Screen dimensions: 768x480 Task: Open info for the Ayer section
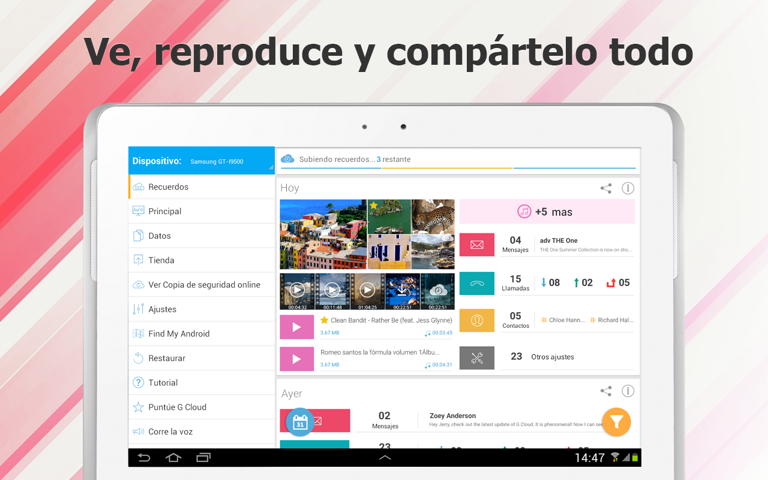(628, 391)
